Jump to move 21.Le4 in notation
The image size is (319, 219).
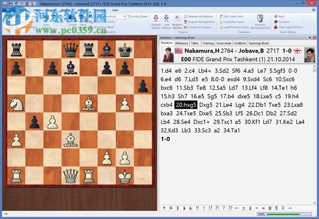(x=224, y=105)
